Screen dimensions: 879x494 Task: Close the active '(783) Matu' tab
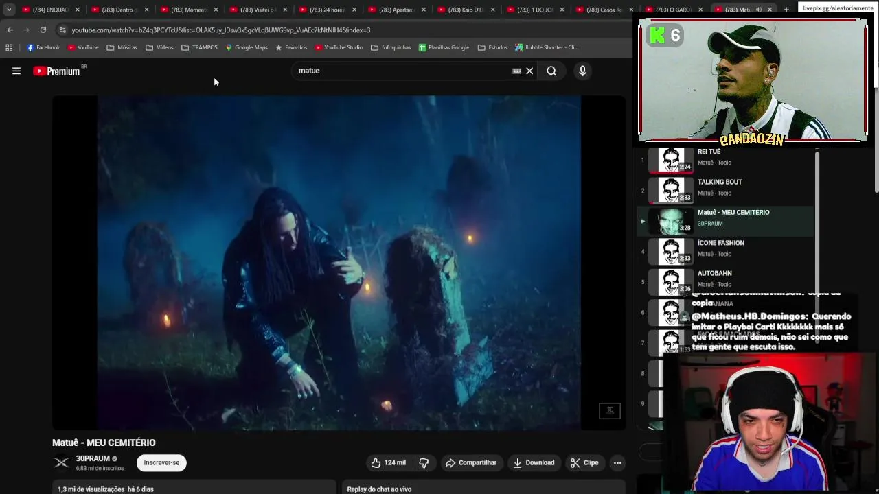click(x=770, y=10)
